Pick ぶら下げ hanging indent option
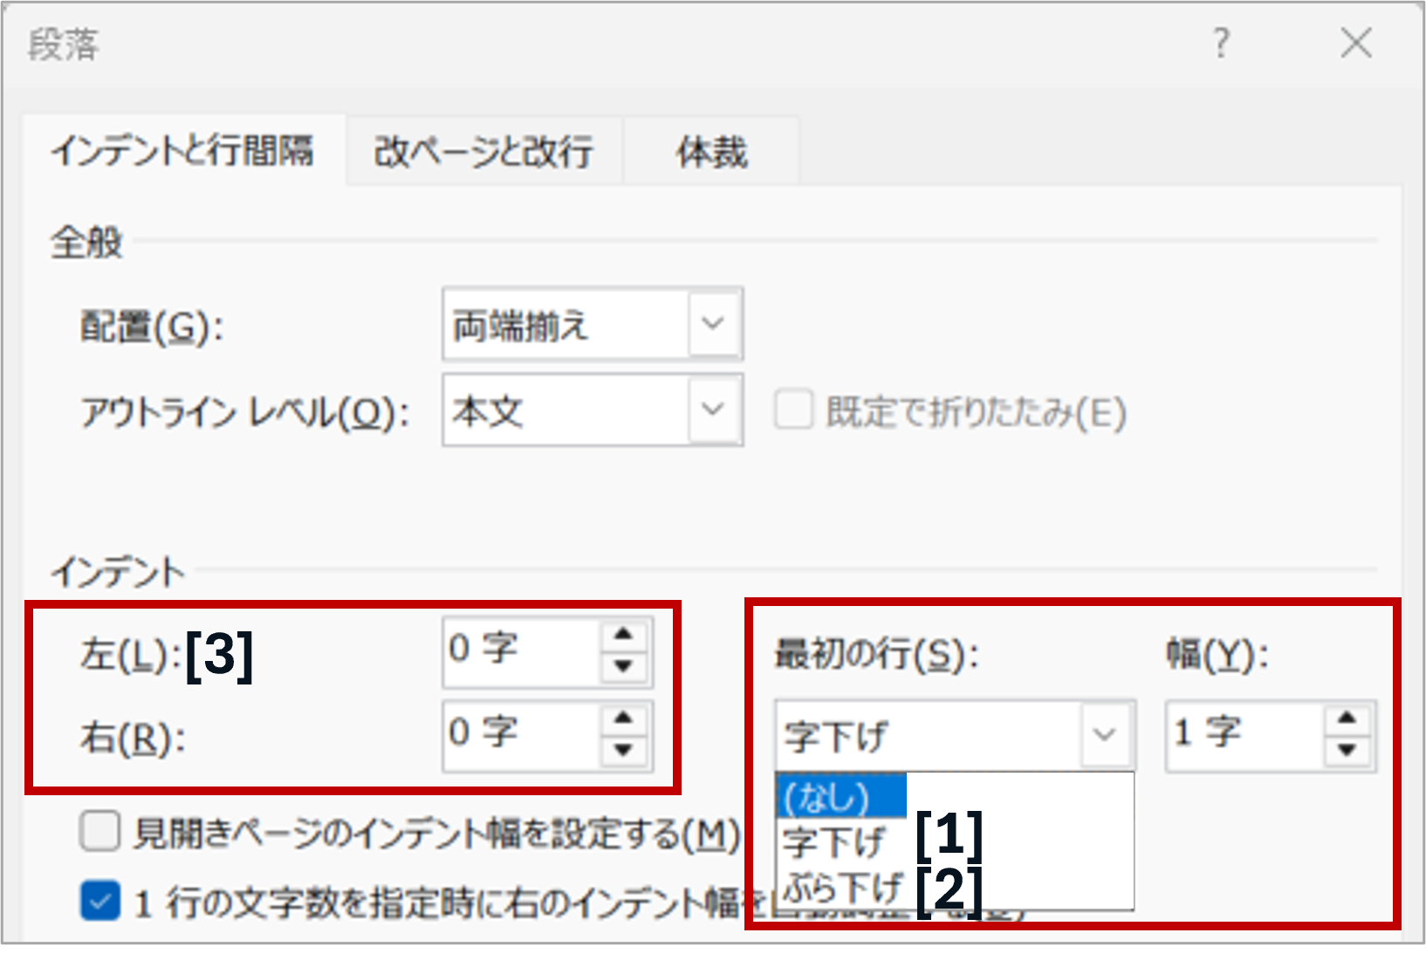The image size is (1426, 967). pyautogui.click(x=841, y=888)
